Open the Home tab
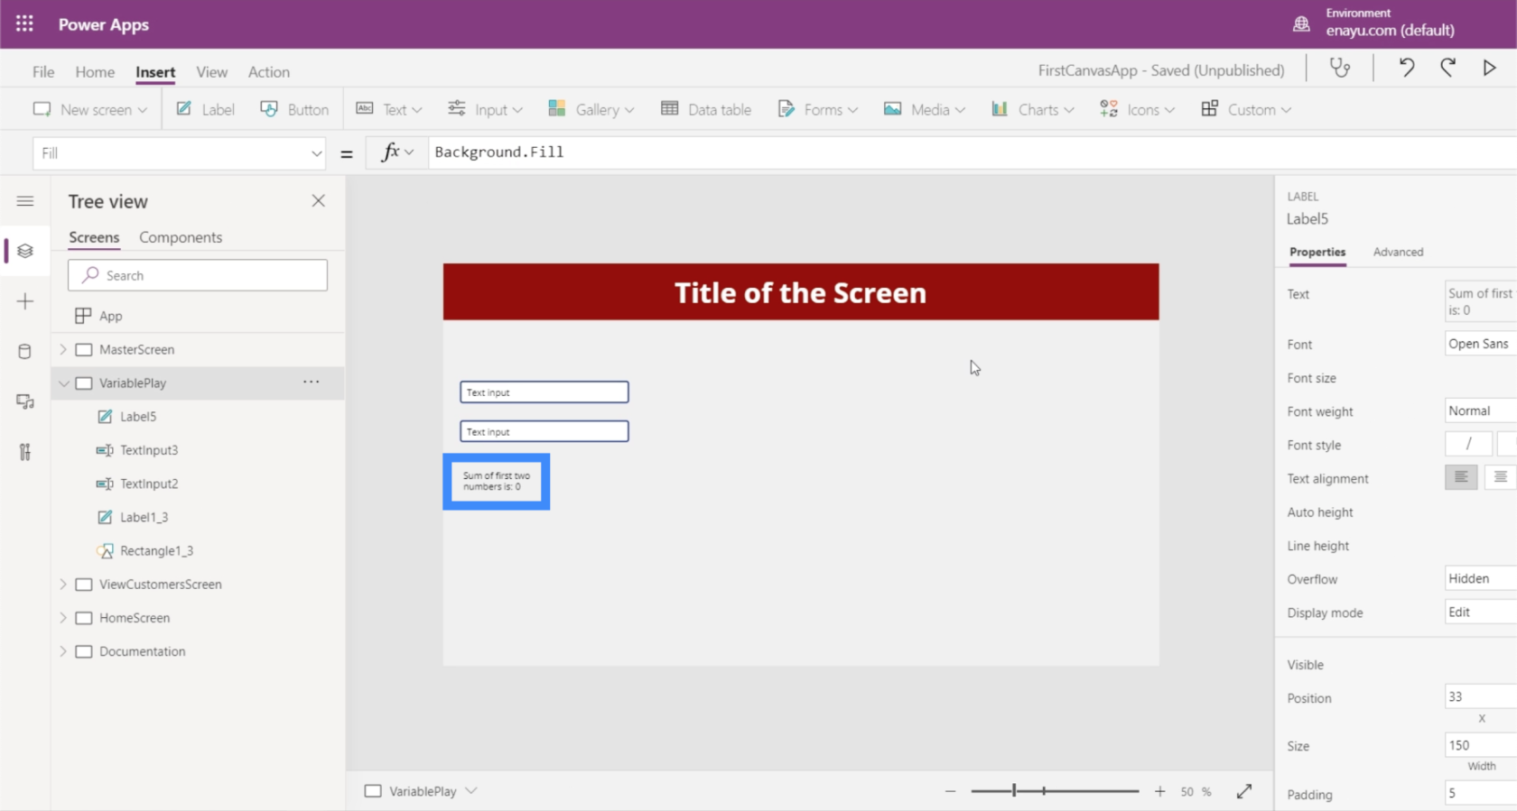Viewport: 1517px width, 811px height. (x=95, y=72)
